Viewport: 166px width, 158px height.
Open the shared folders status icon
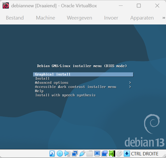tap(90, 154)
